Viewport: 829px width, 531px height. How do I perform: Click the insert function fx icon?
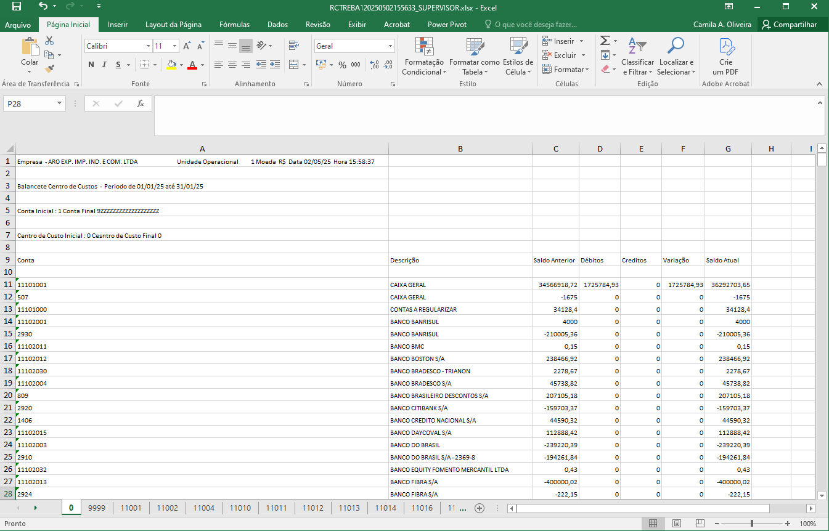[x=141, y=103]
